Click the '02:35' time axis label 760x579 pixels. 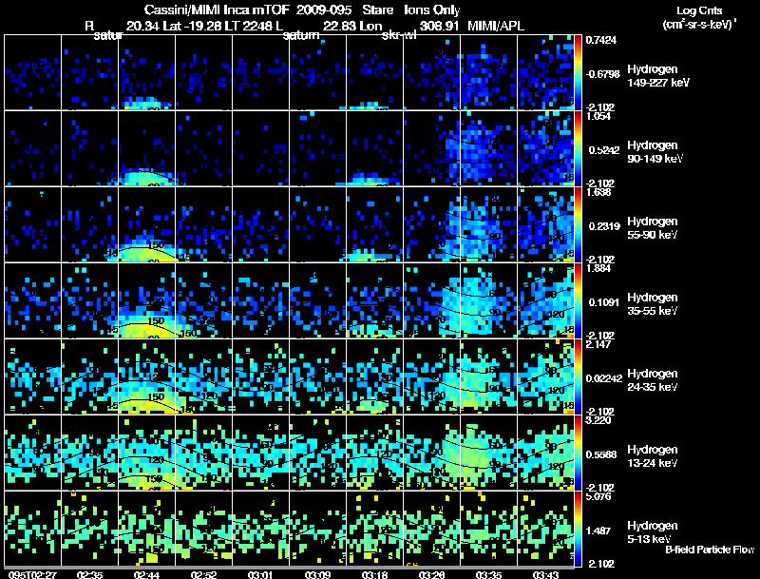coord(89,574)
